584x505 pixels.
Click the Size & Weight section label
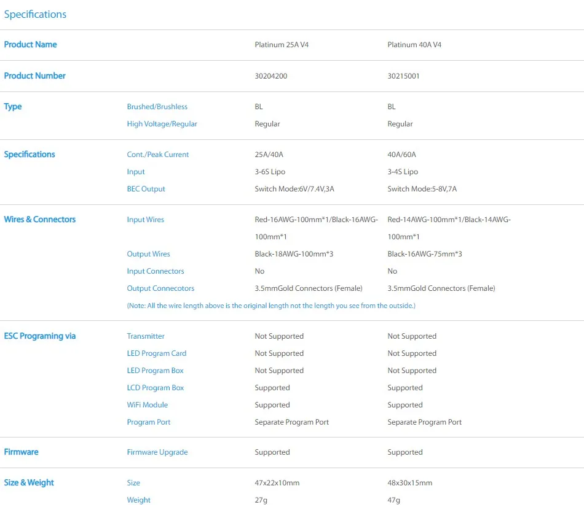(x=29, y=483)
